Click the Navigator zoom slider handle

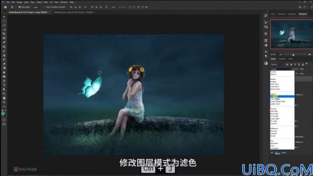[x=293, y=55]
